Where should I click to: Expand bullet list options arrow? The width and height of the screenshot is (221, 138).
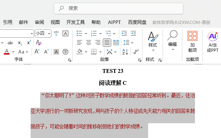[86, 33]
